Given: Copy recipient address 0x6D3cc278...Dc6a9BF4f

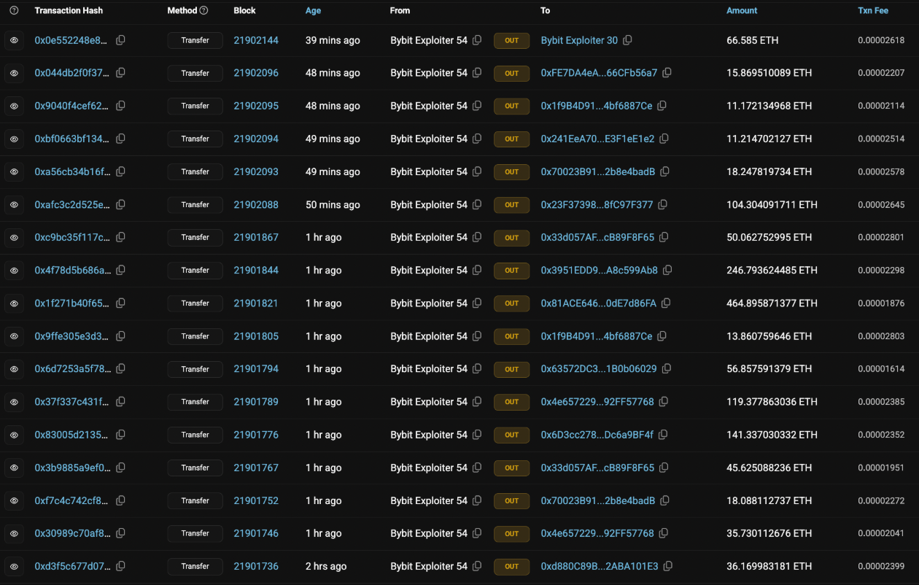Looking at the screenshot, I should (x=663, y=435).
